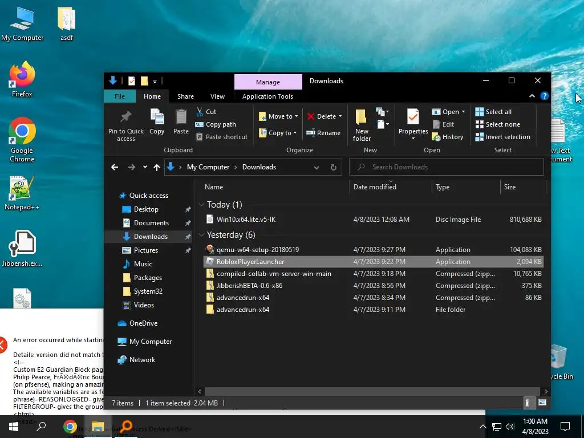This screenshot has width=584, height=438.
Task: Click the red Delete button
Action: (324, 116)
